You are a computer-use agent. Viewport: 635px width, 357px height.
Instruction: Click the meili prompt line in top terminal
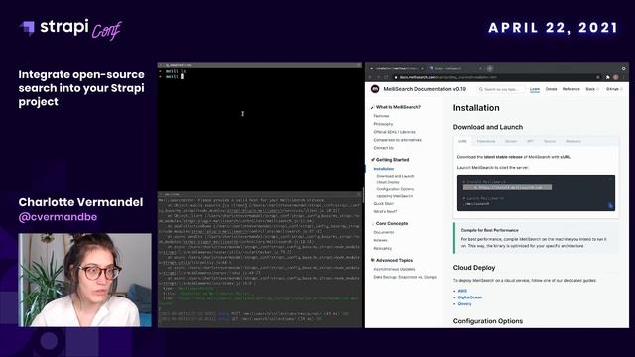click(x=172, y=76)
